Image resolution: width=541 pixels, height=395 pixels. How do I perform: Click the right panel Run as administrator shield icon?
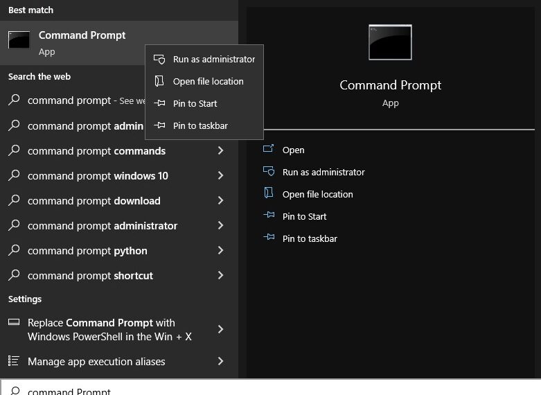coord(269,171)
